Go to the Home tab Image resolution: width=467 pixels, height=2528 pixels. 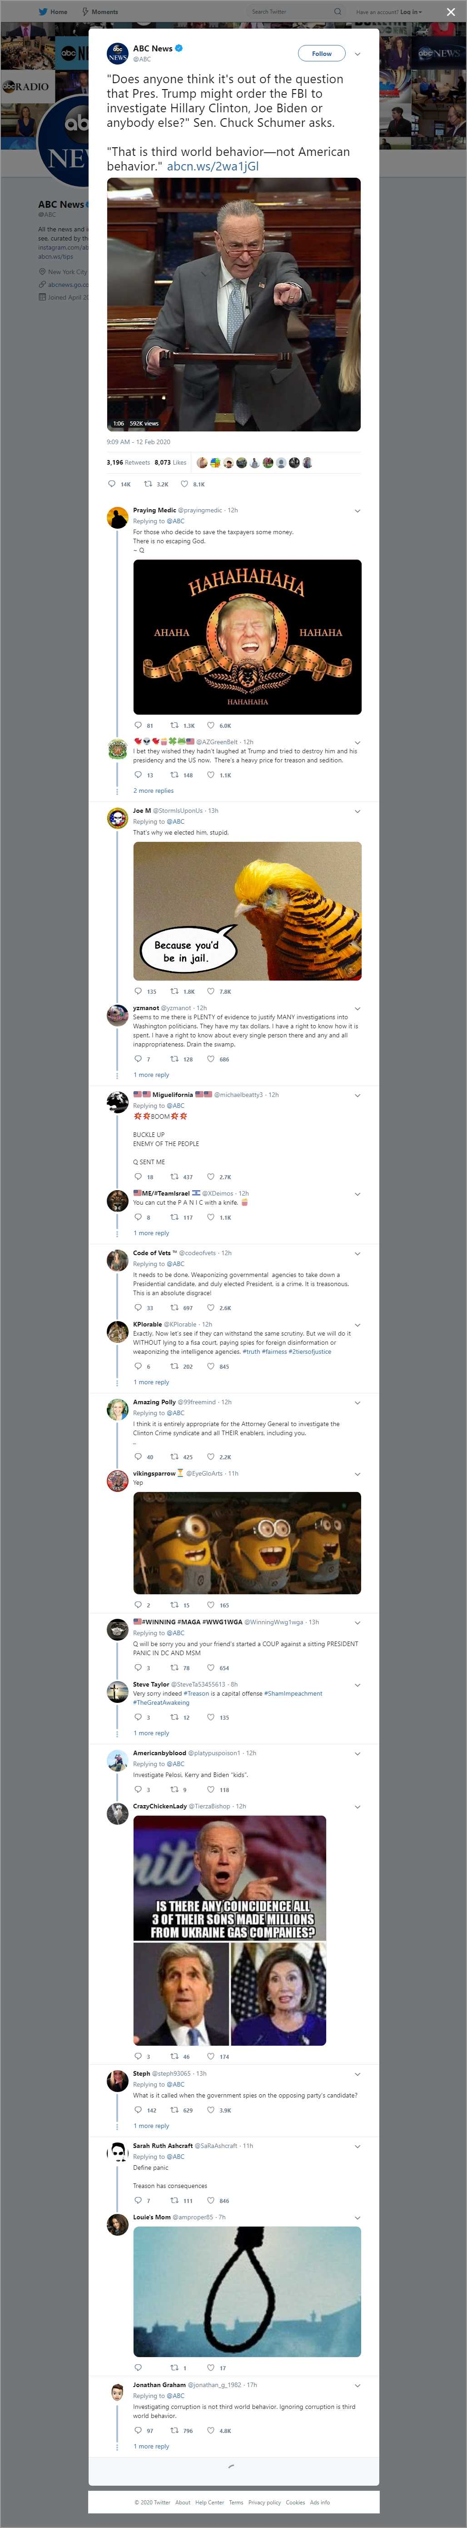[x=54, y=12]
